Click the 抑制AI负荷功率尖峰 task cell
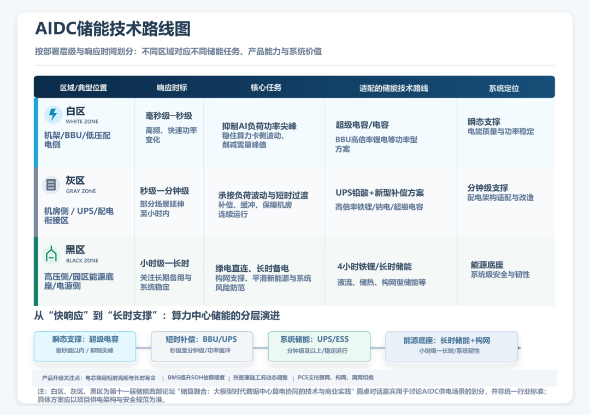Screen dimensions: 590x415 click(x=259, y=126)
